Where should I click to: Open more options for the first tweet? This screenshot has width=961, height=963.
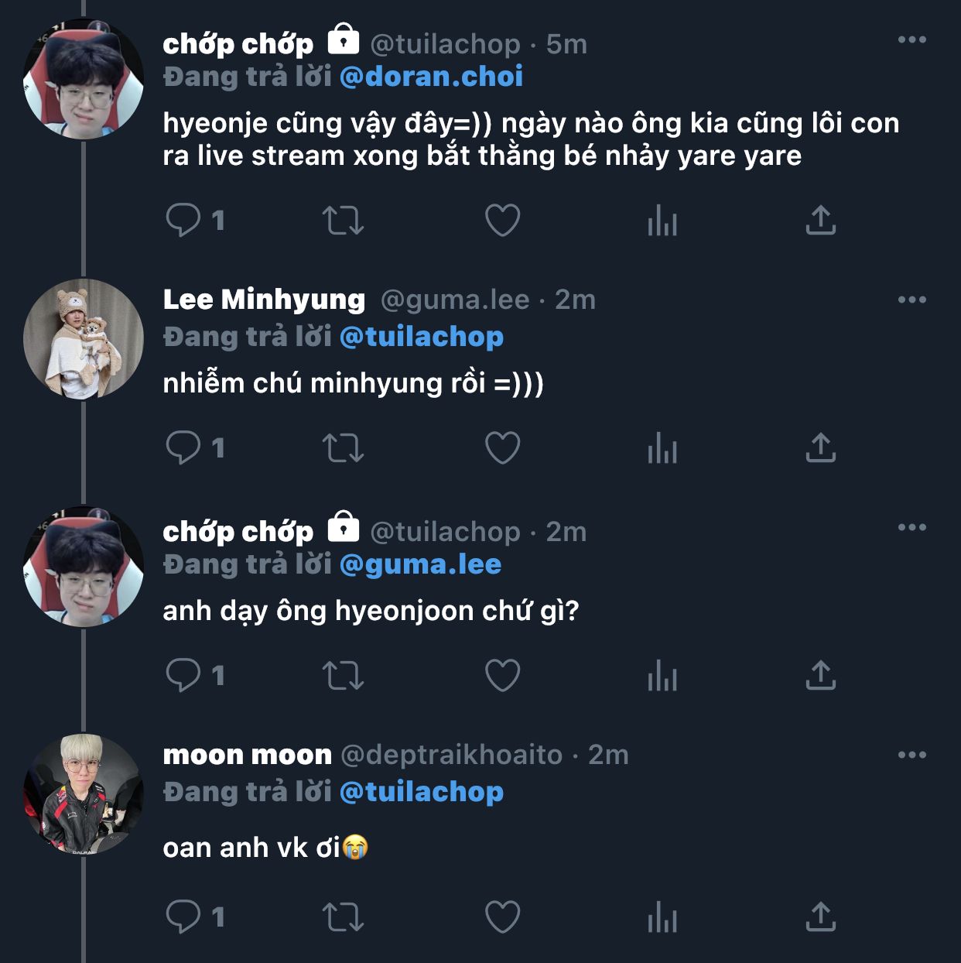point(911,40)
